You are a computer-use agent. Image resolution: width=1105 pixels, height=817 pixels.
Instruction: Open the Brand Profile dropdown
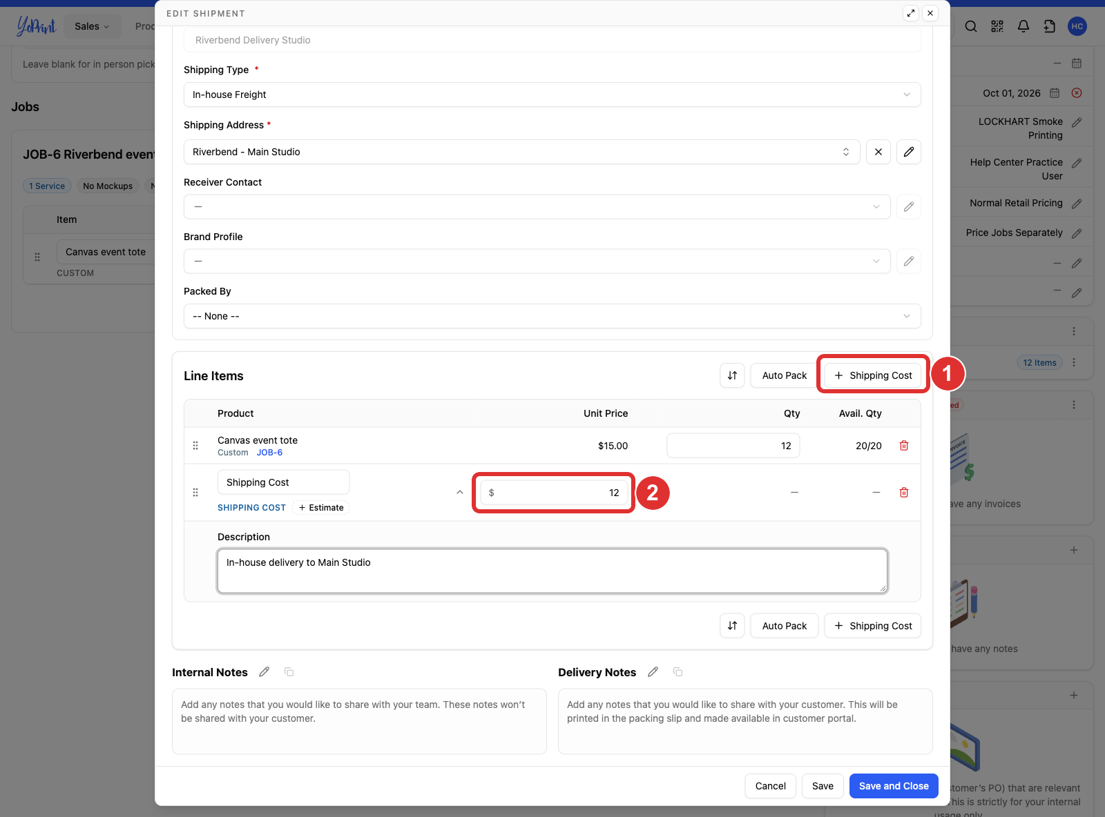point(537,261)
